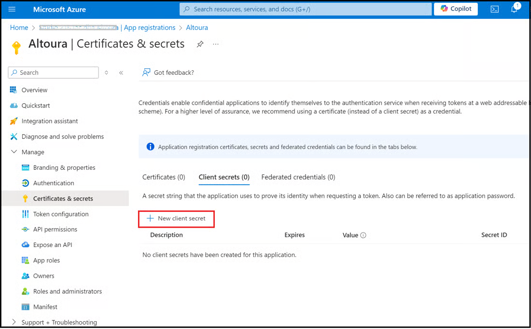The height and width of the screenshot is (329, 531).
Task: Open App registrations breadcrumb link
Action: click(x=150, y=27)
